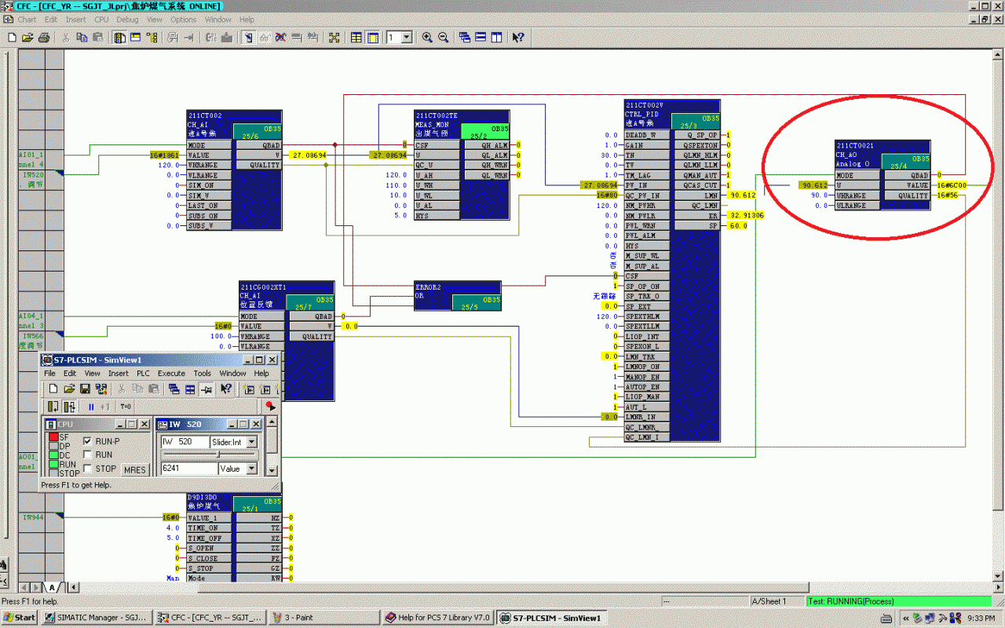Select the 211CT002TE MEAS_MON block header
Viewport: 1005px width, 628px height.
click(462, 124)
